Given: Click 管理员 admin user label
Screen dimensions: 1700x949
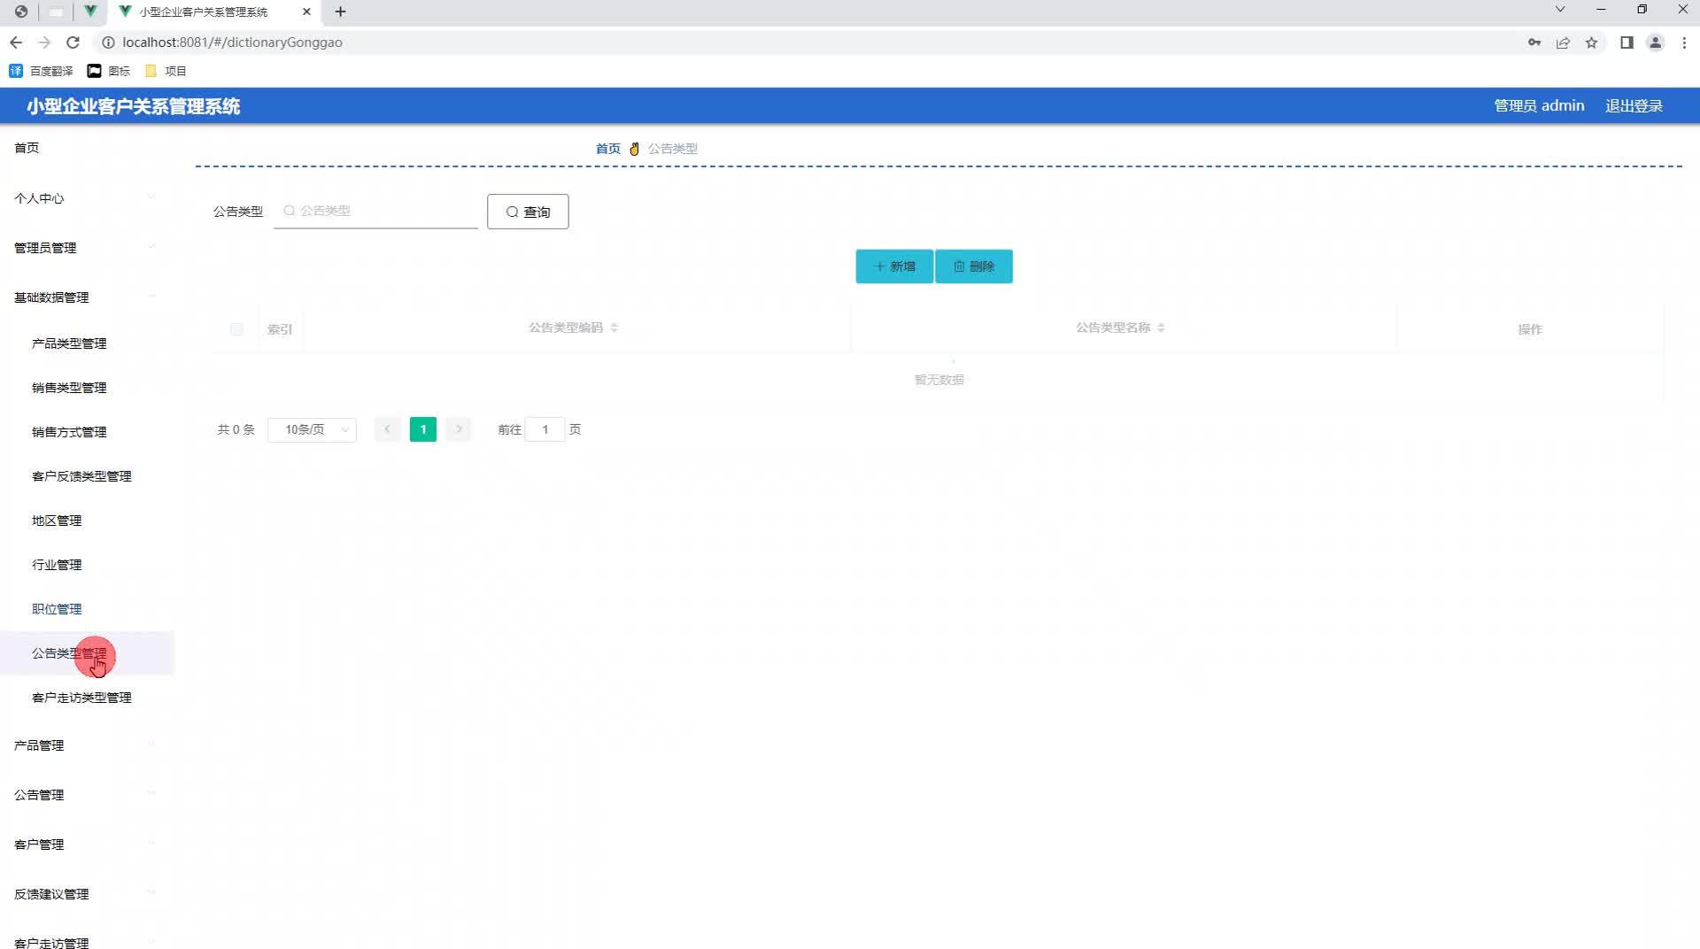Looking at the screenshot, I should click(1539, 105).
